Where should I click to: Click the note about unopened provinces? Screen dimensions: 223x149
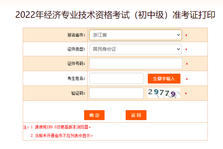[62, 136]
